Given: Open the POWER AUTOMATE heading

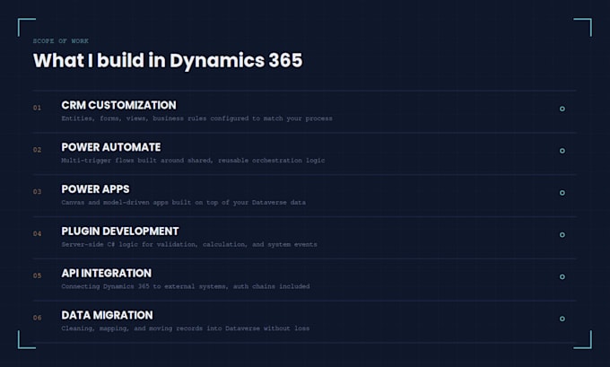Looking at the screenshot, I should 111,147.
